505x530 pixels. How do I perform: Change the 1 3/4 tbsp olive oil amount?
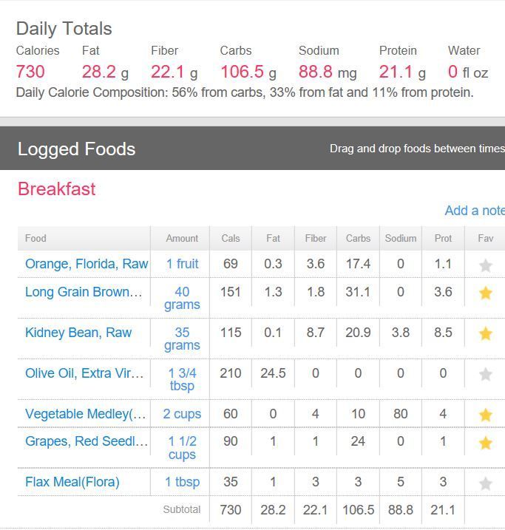[182, 379]
